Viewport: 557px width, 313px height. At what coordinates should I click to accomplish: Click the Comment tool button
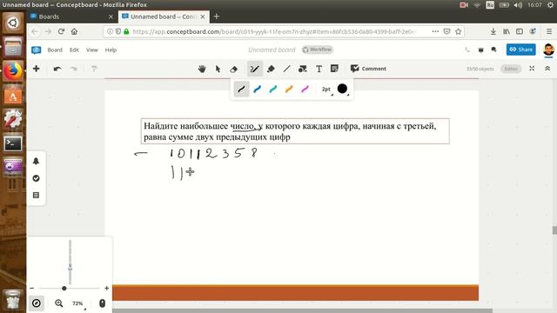(368, 69)
